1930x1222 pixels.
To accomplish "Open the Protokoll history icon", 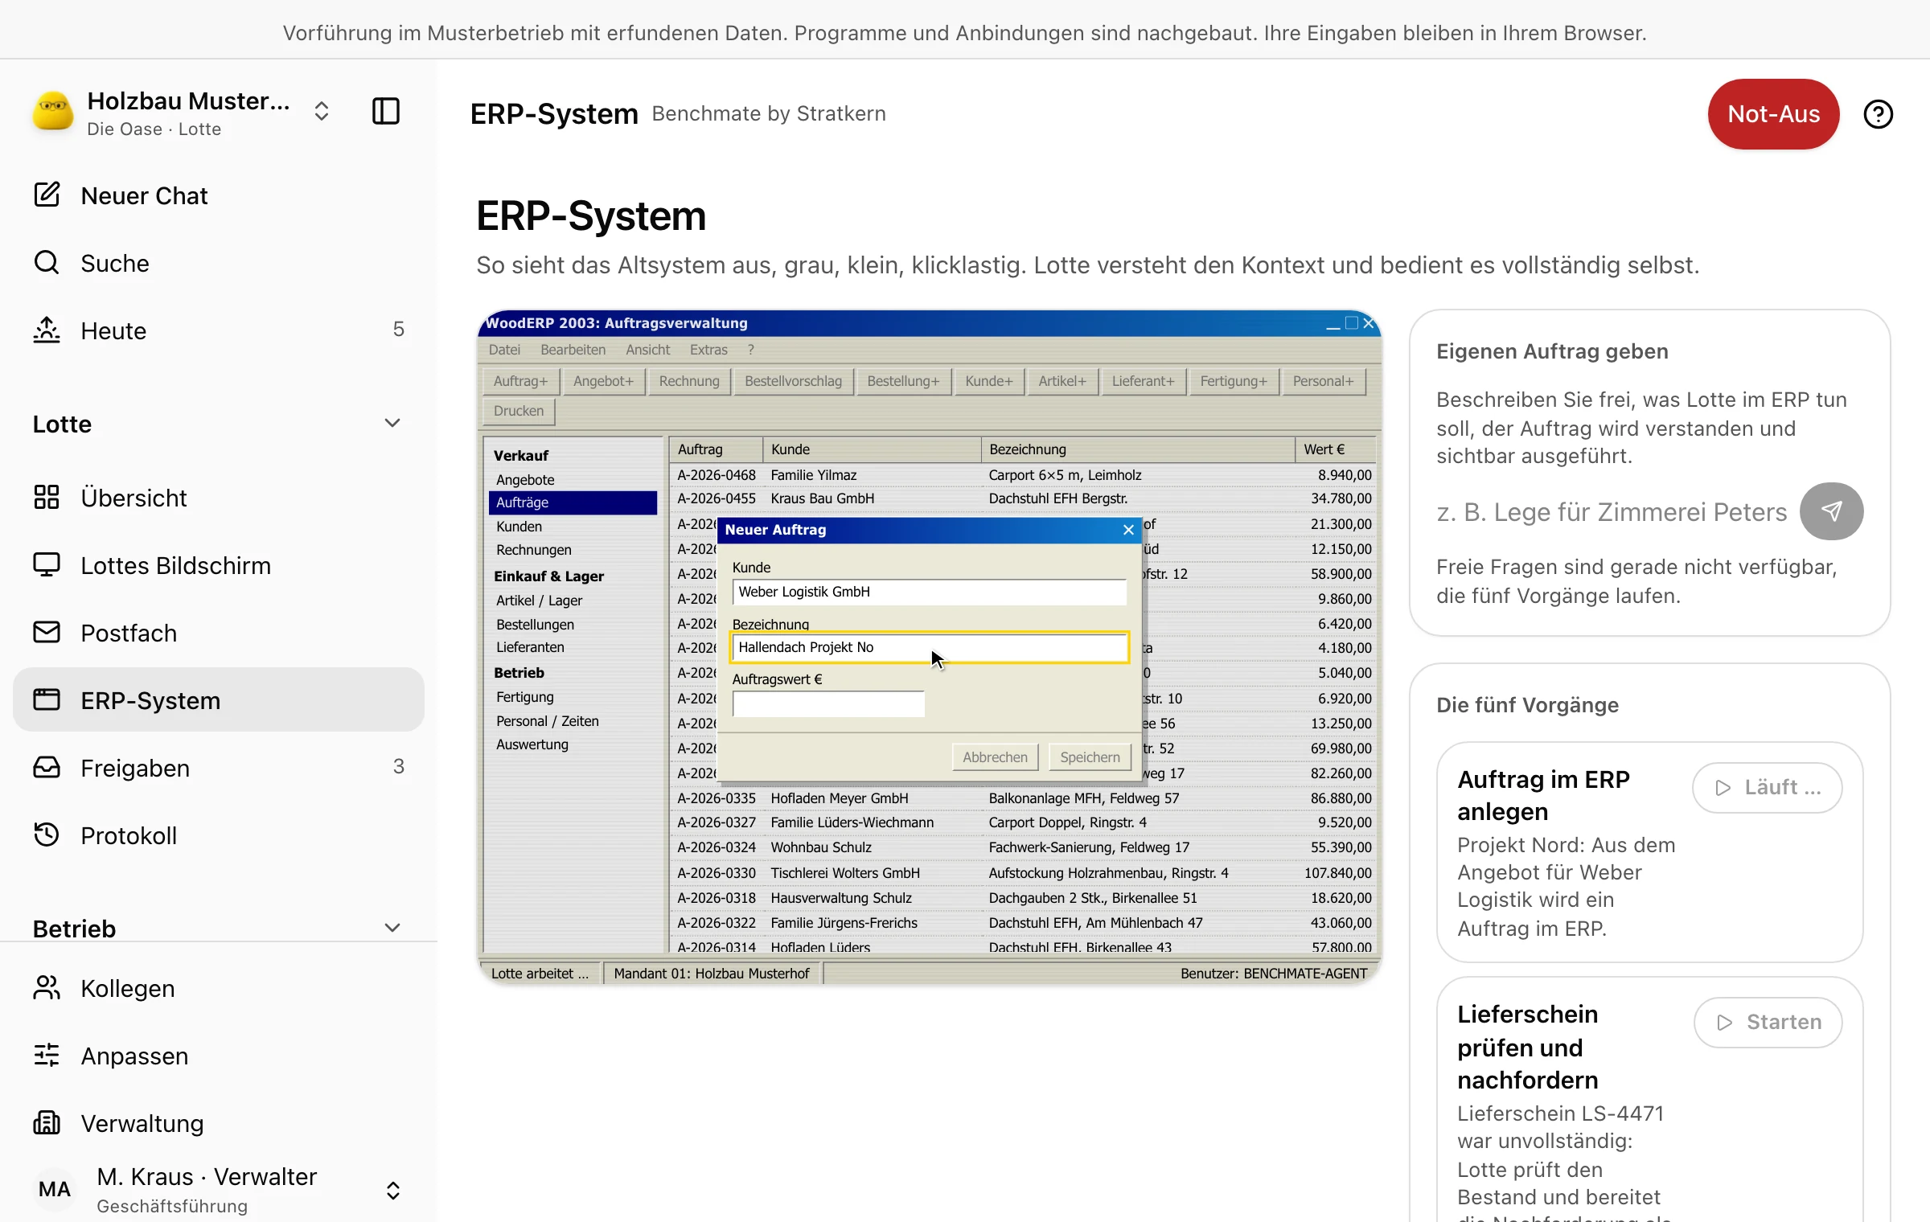I will [x=47, y=835].
